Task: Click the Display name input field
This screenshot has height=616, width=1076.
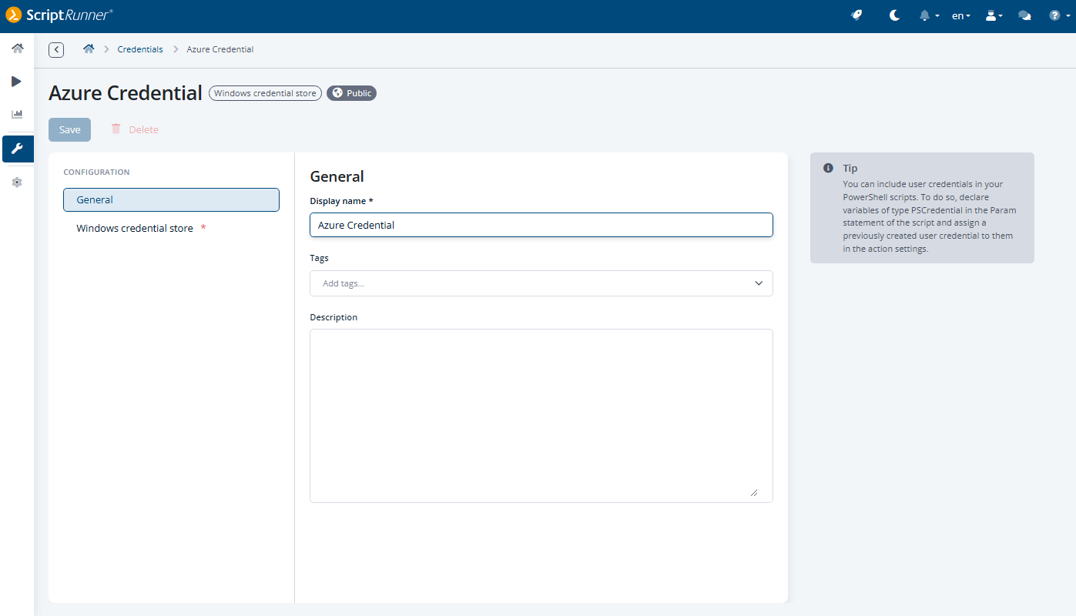Action: 541,225
